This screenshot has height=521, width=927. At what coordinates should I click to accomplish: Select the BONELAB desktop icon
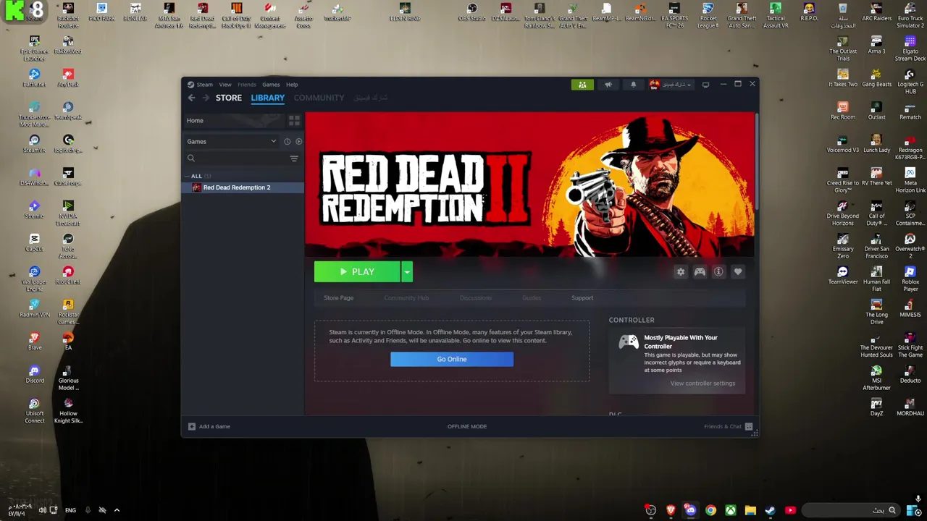(x=135, y=13)
